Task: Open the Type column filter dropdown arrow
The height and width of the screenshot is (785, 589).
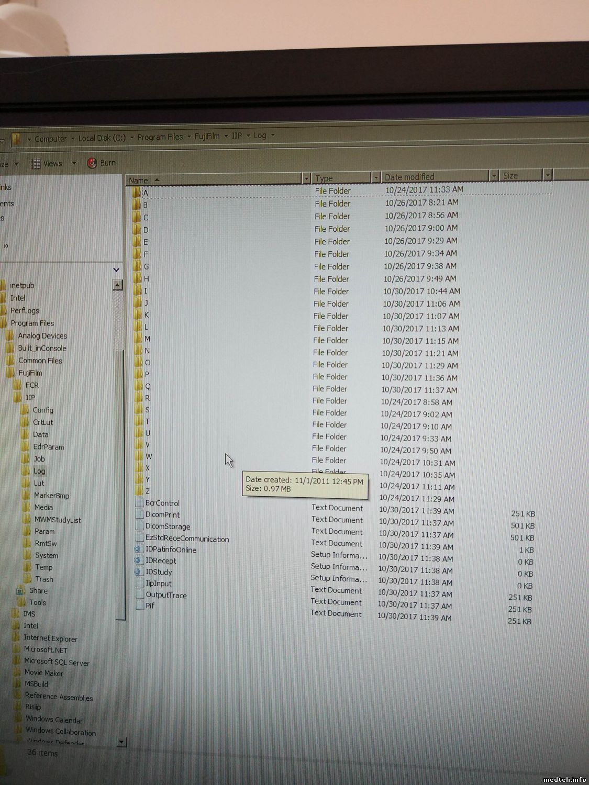Action: click(375, 178)
